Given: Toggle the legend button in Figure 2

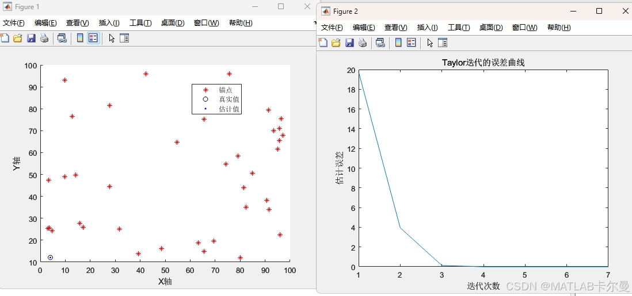Looking at the screenshot, I should [x=412, y=43].
